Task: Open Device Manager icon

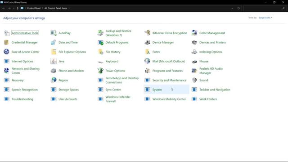Action: (147, 42)
